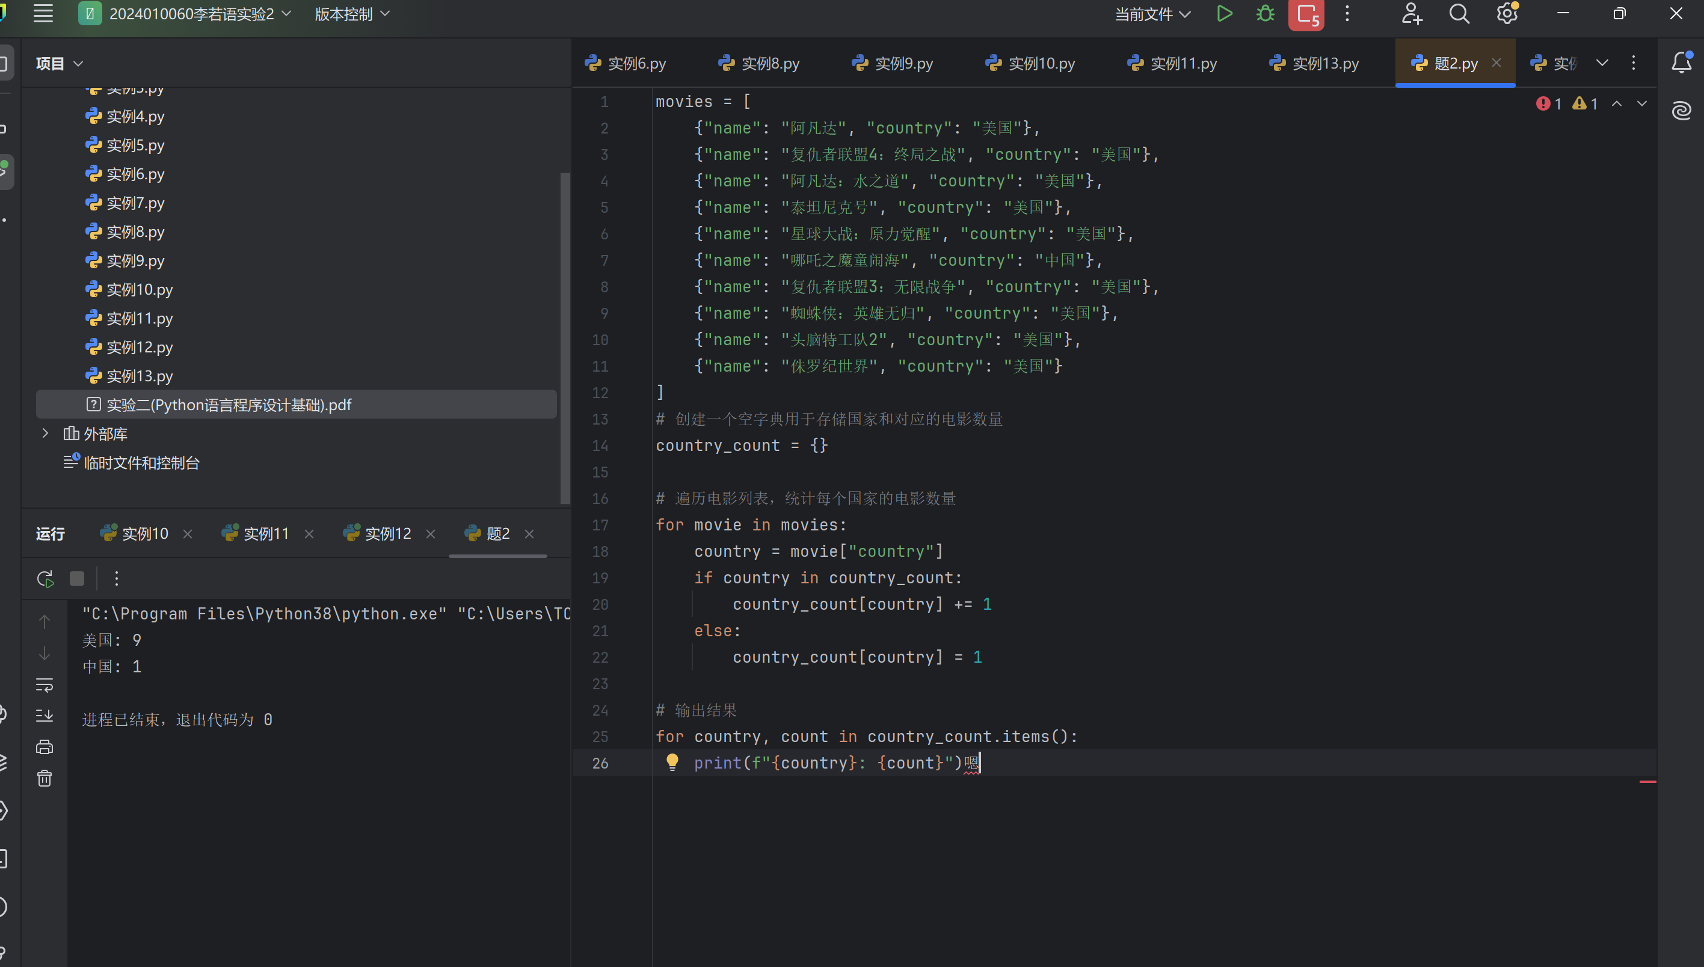Toggle scroll to end in console
Screen dimensions: 1704x967
(45, 715)
